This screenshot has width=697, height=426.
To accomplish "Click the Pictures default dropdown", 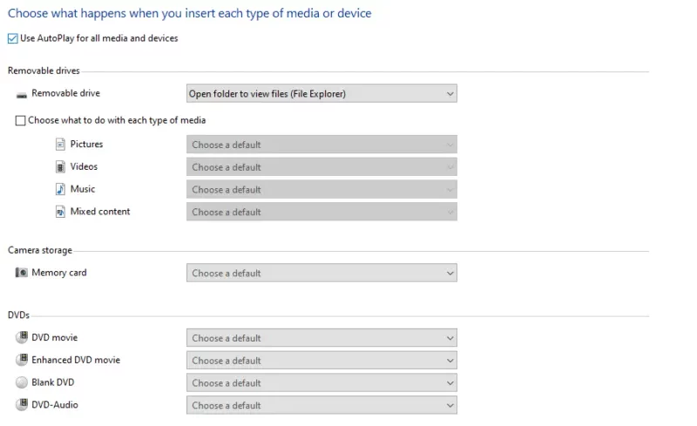I will pos(321,145).
